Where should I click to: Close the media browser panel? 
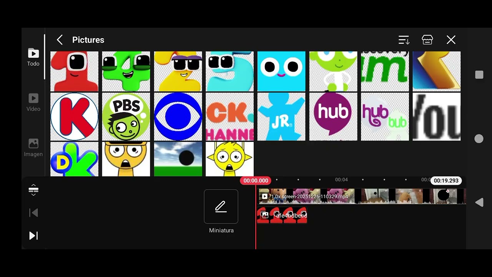451,40
